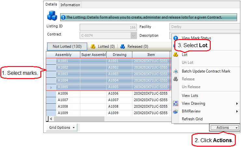Click the View Drawing icon
This screenshot has width=241, height=147.
coord(176,103)
